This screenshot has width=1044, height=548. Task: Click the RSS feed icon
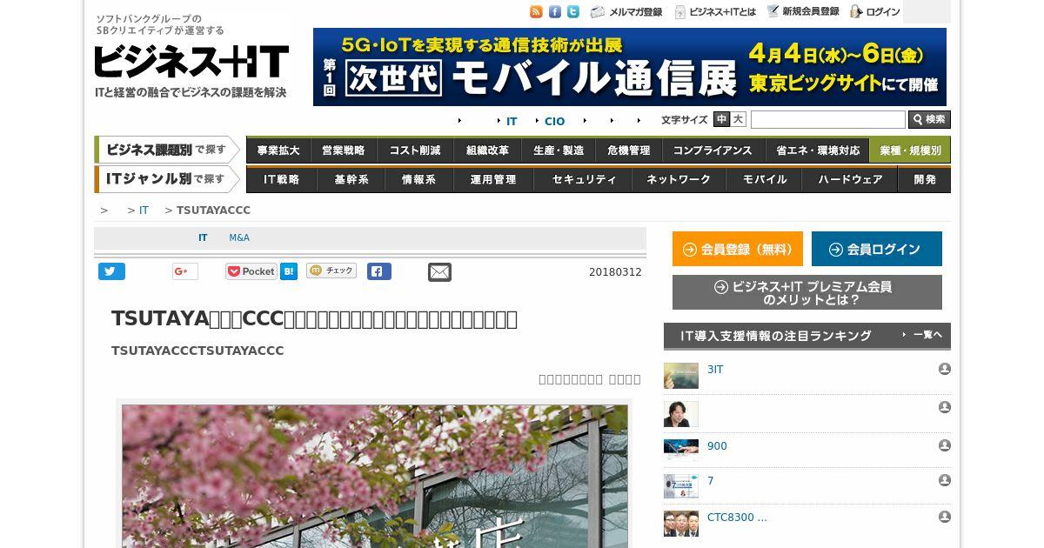tap(536, 12)
